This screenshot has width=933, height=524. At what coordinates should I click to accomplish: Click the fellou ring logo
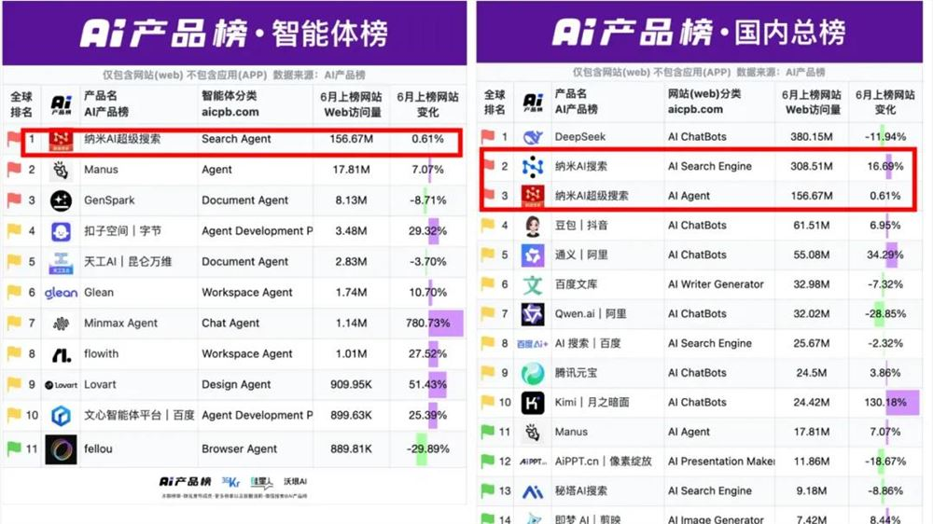pos(61,449)
